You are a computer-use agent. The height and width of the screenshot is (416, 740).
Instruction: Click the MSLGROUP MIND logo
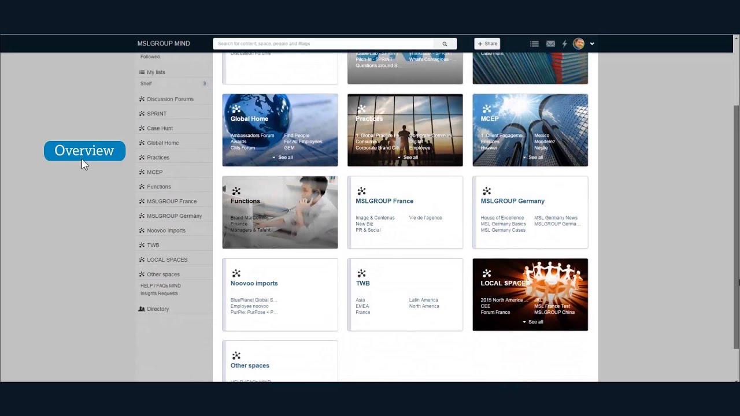(164, 44)
